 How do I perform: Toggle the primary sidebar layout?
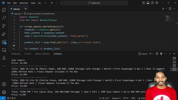144,3
